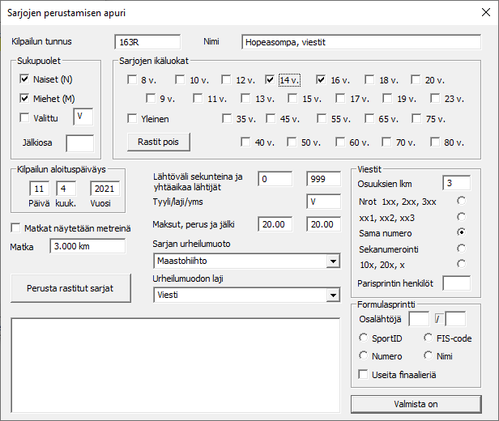Click the Rastit pois button
499x421 pixels.
point(159,142)
